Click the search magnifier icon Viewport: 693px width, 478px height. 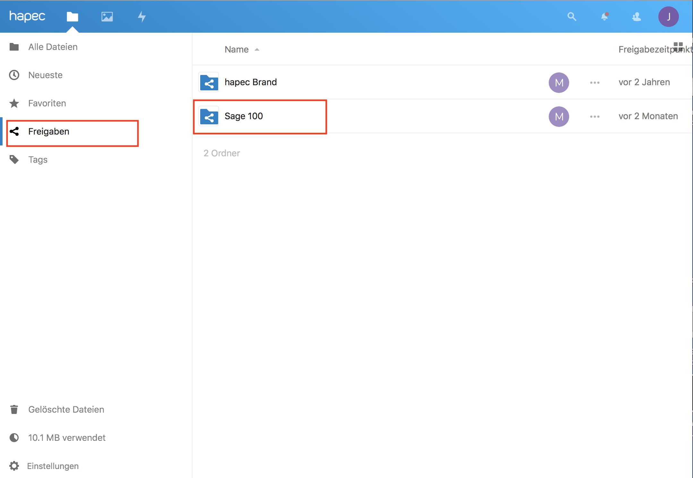[572, 16]
